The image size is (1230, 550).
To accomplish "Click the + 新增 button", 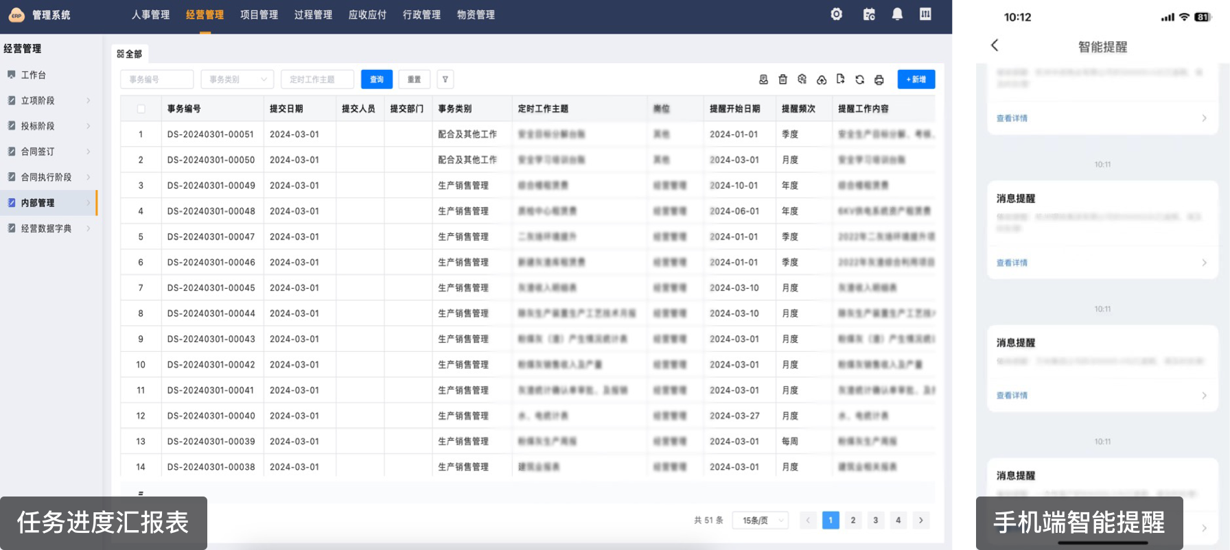I will (x=916, y=80).
